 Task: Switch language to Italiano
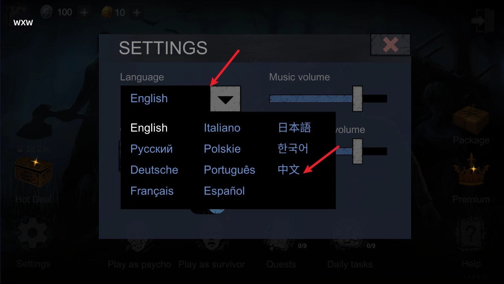222,128
